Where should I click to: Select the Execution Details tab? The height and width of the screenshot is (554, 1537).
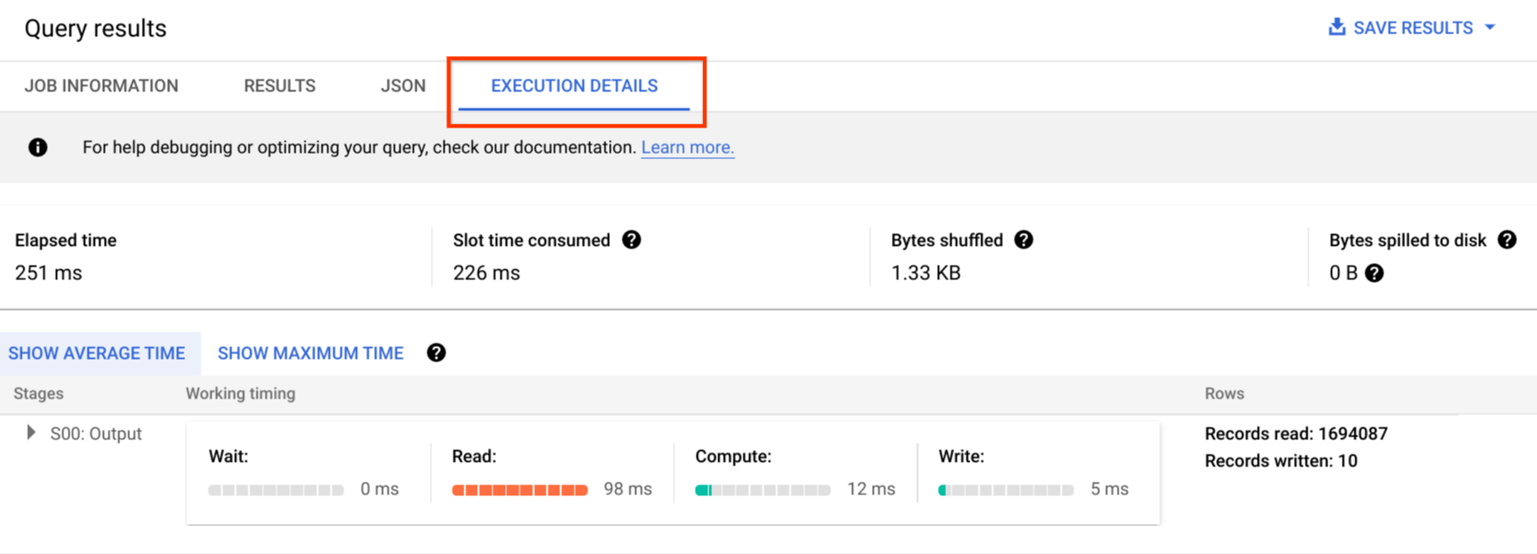tap(574, 86)
